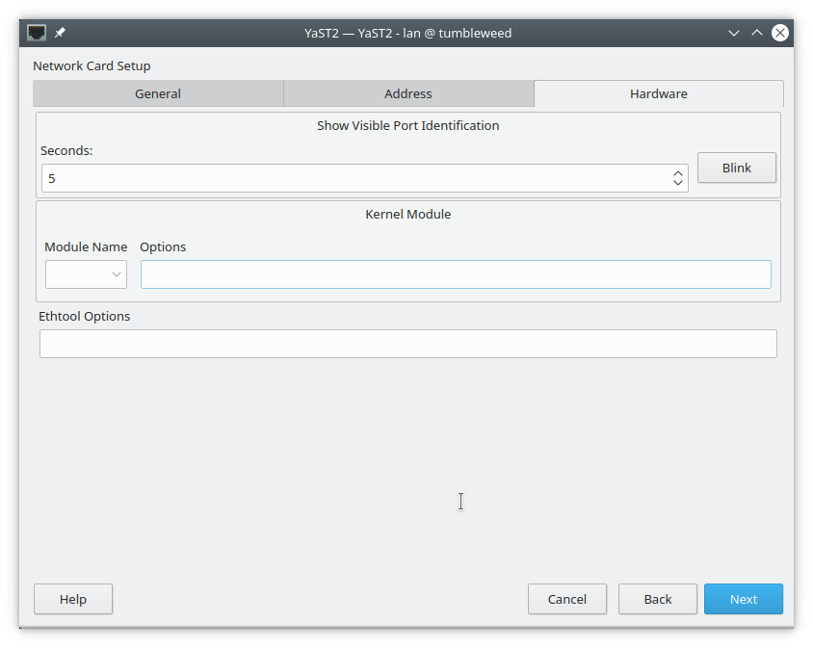Open the window menu from the YaST2 title bar icon
Viewport: 813px width, 648px height.
pos(37,33)
